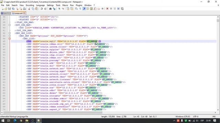
Task: Toggle Show All Characters pilcrow icon
Action: (x=80, y=9)
